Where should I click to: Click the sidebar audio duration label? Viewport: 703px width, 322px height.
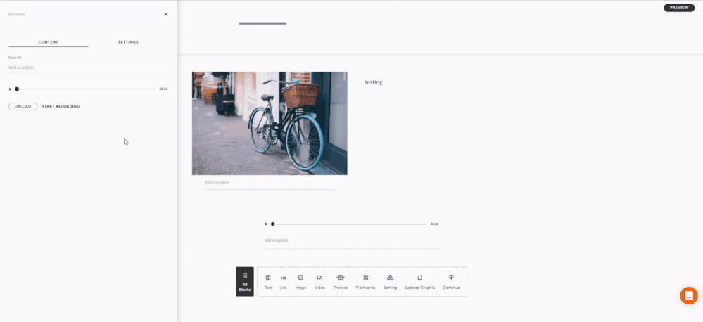click(x=164, y=89)
